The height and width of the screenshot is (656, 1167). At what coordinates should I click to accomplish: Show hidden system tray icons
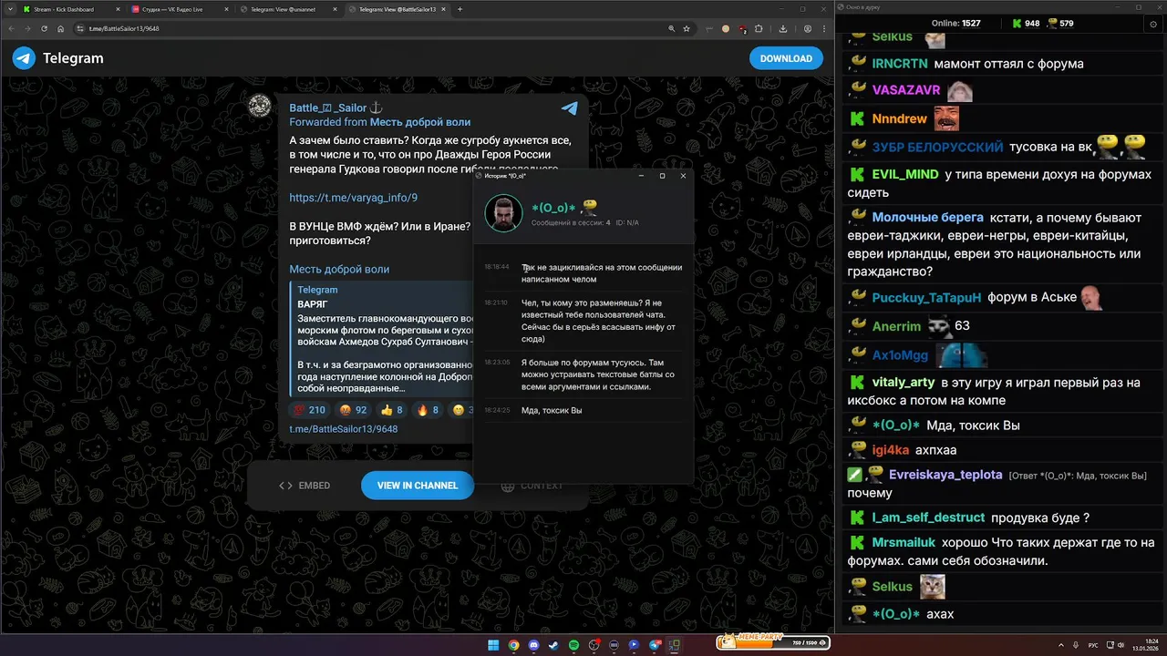1061,645
